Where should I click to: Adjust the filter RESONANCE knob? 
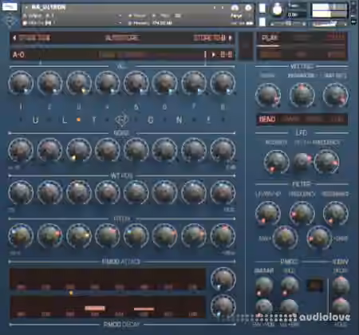[336, 213]
